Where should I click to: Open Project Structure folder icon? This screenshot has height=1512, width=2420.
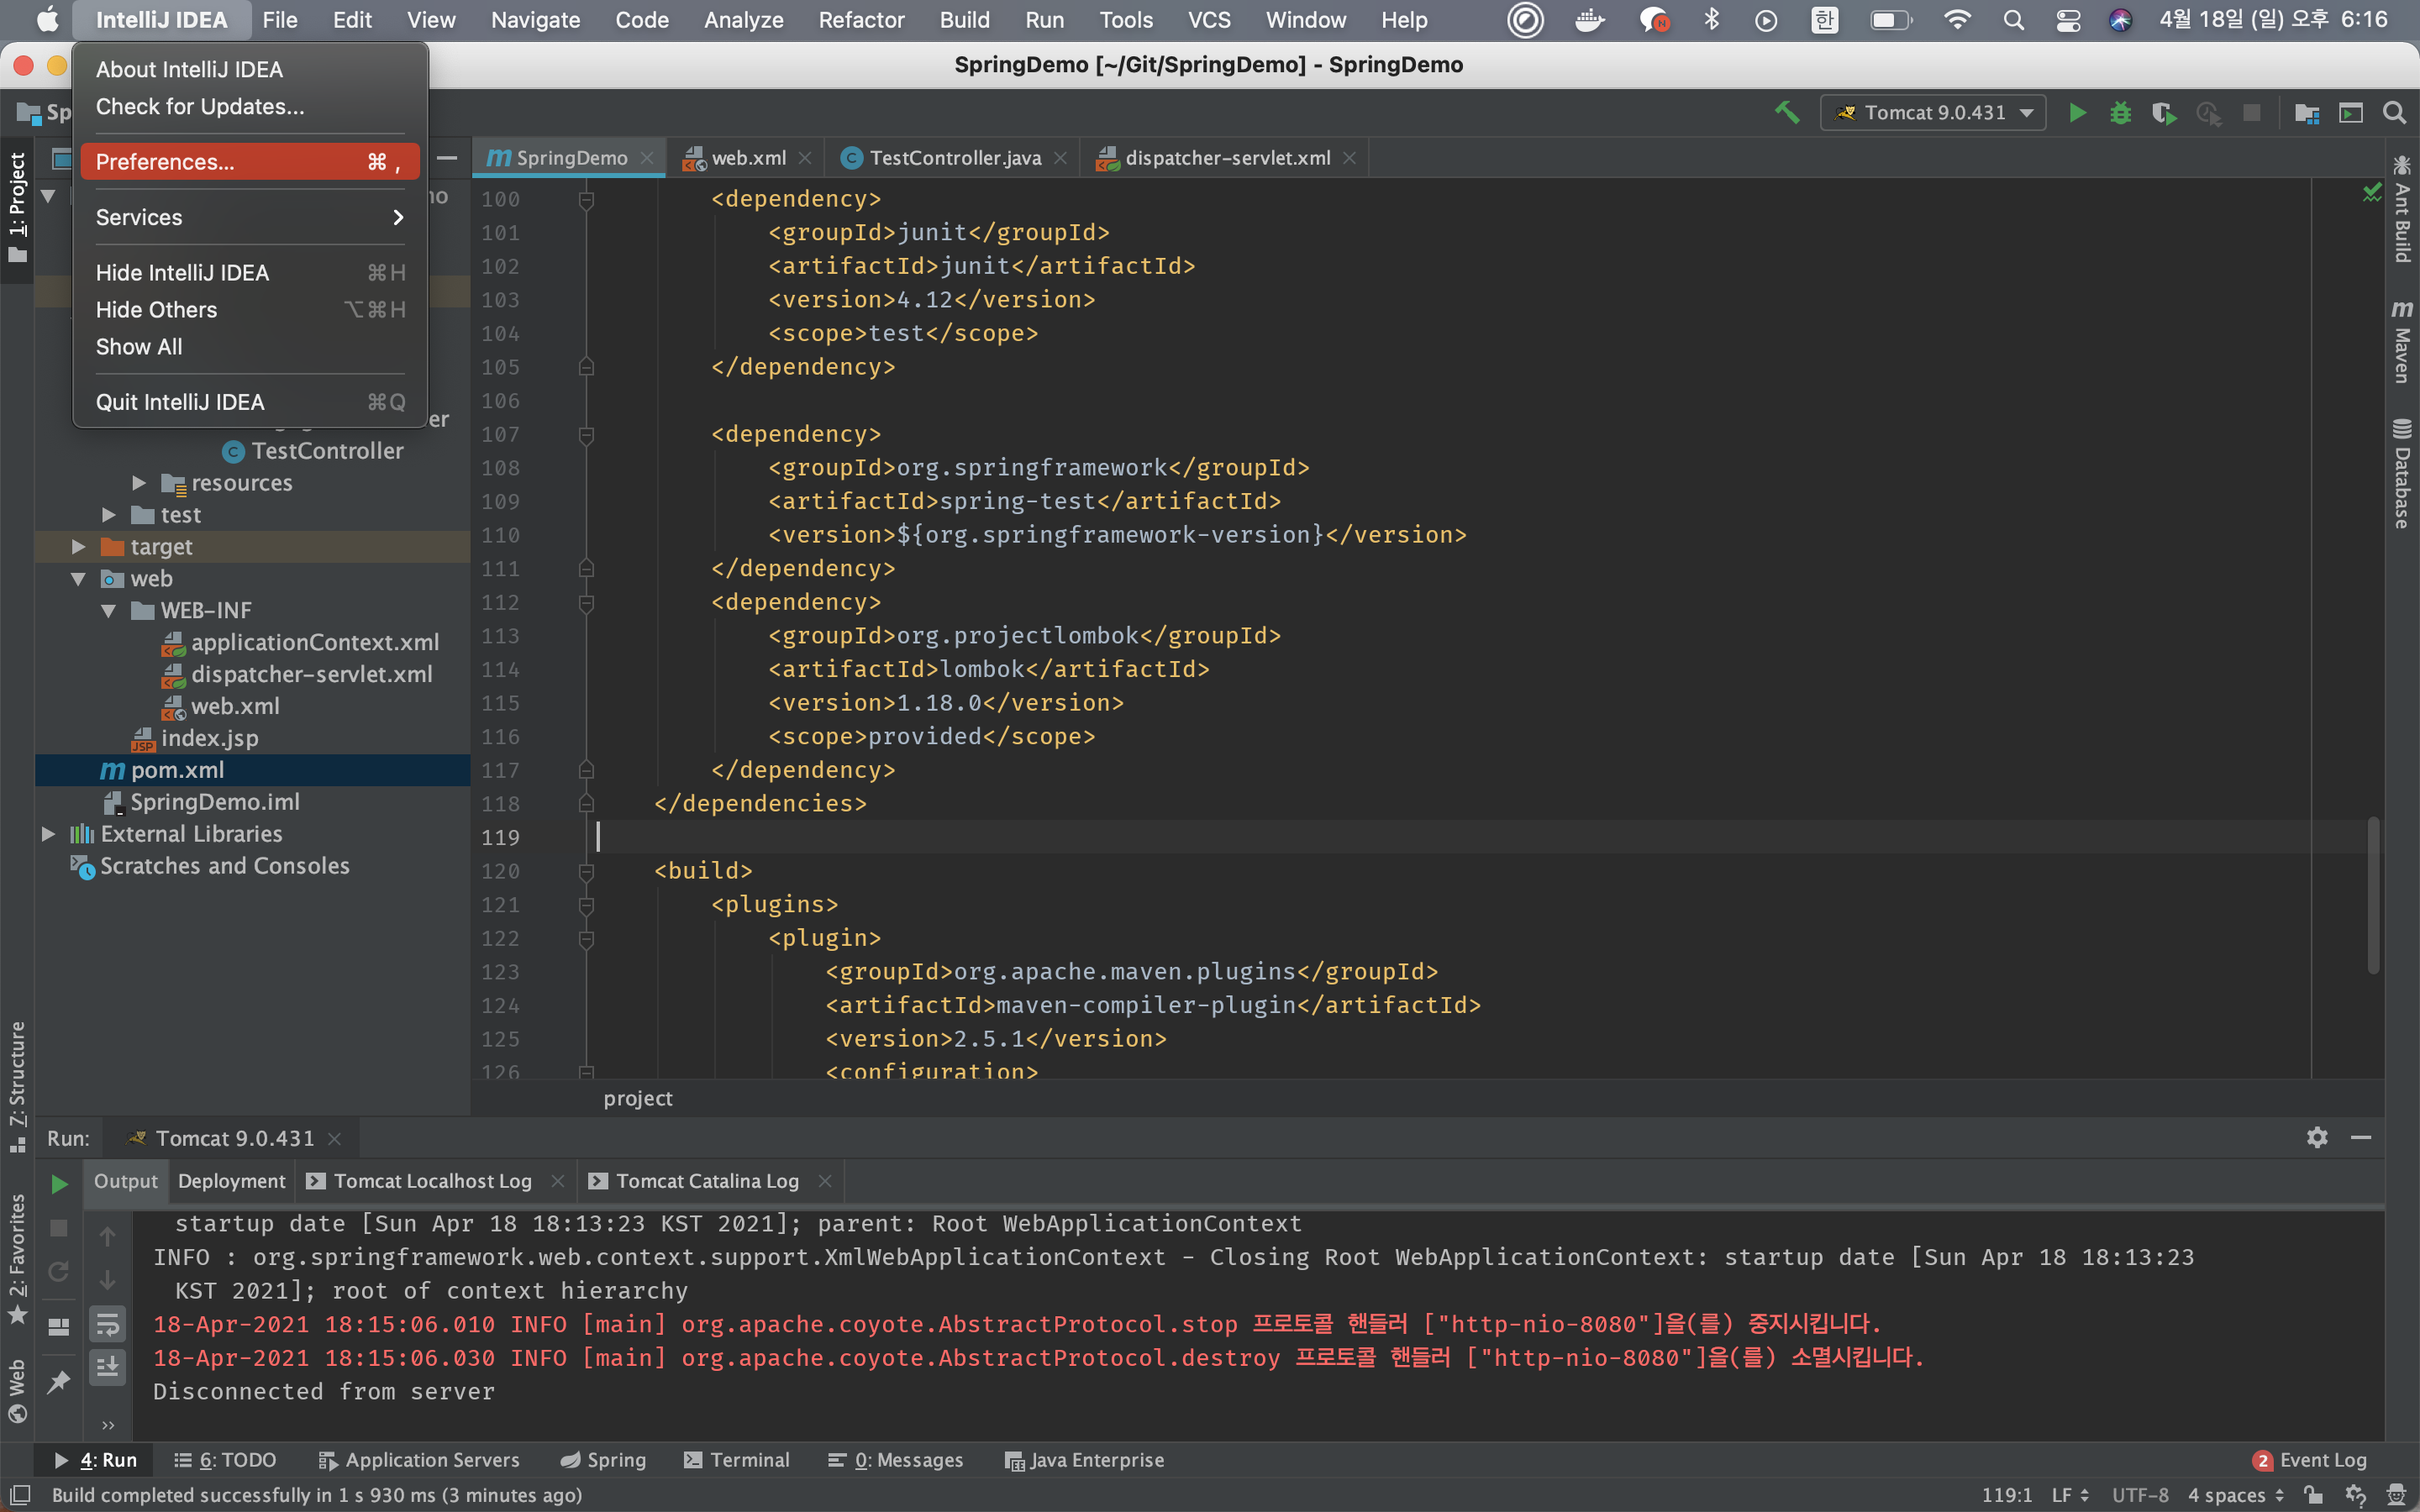pos(2307,113)
